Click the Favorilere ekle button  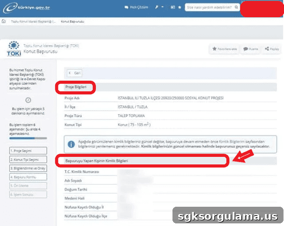pos(225,49)
